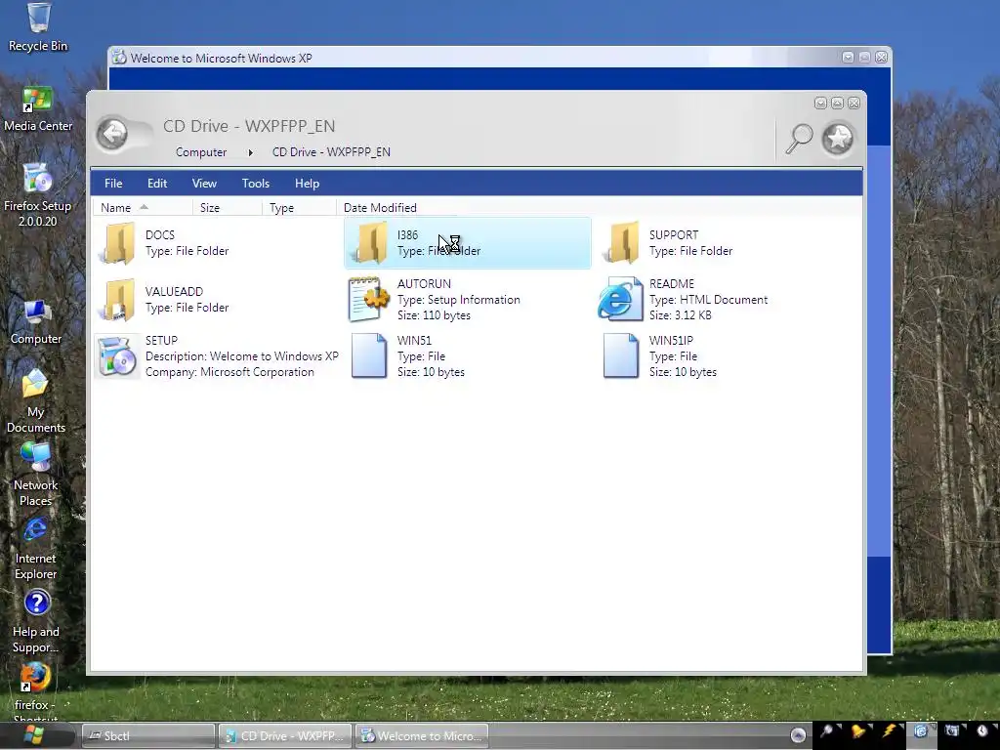Select the DOCS folder icon

(x=117, y=243)
